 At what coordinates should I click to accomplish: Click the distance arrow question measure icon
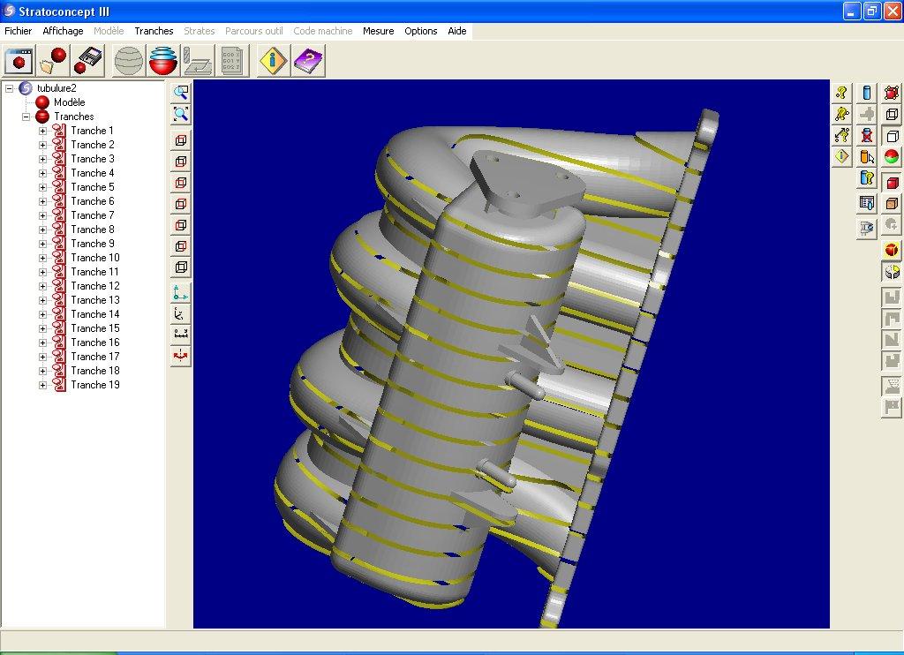point(841,135)
